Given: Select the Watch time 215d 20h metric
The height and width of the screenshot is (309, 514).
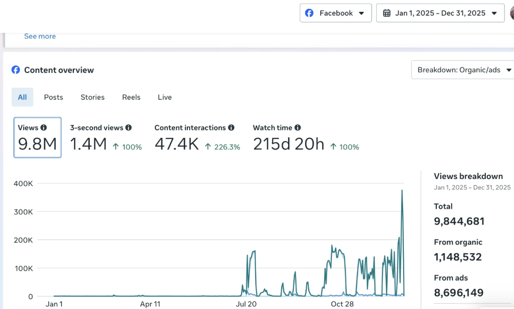Looking at the screenshot, I should [306, 138].
